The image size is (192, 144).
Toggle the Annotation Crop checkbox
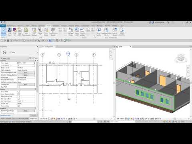tap(18, 96)
